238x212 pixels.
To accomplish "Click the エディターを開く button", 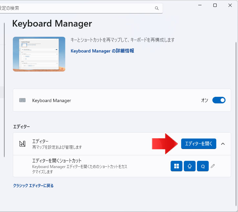I will 199,144.
